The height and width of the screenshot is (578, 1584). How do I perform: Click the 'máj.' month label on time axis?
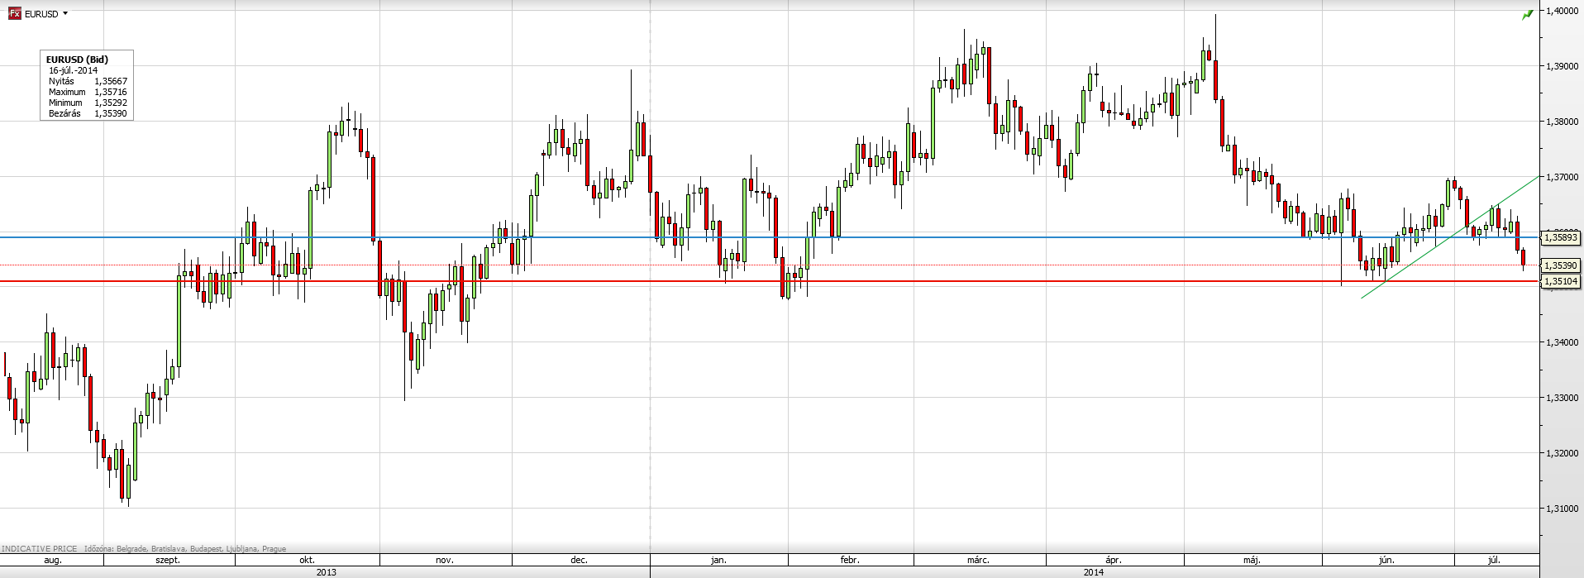point(1252,560)
